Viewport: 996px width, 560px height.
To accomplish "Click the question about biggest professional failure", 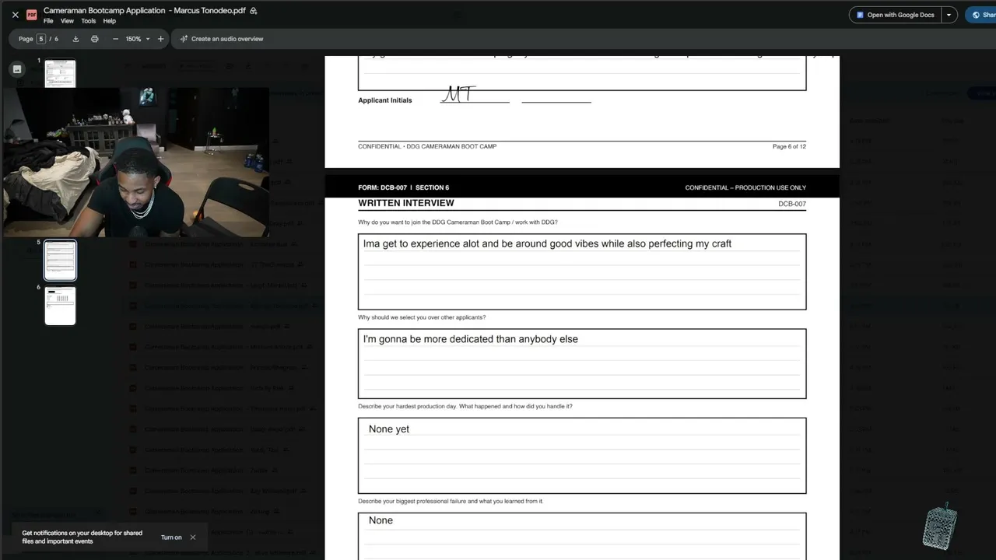I will (x=451, y=501).
